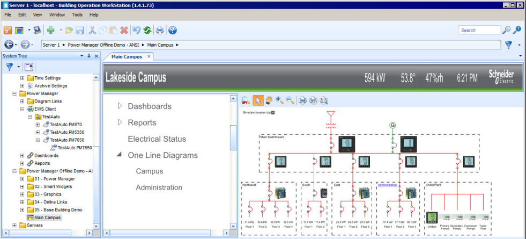526x239 pixels.
Task: Select 05 - Base Building Demo folder
Action: (58, 210)
